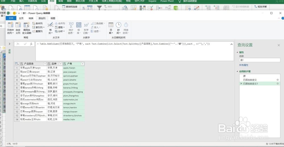Screen dimensions: 284x147
Task: Click Merge Columns (合并列) button
Action: (60, 23)
